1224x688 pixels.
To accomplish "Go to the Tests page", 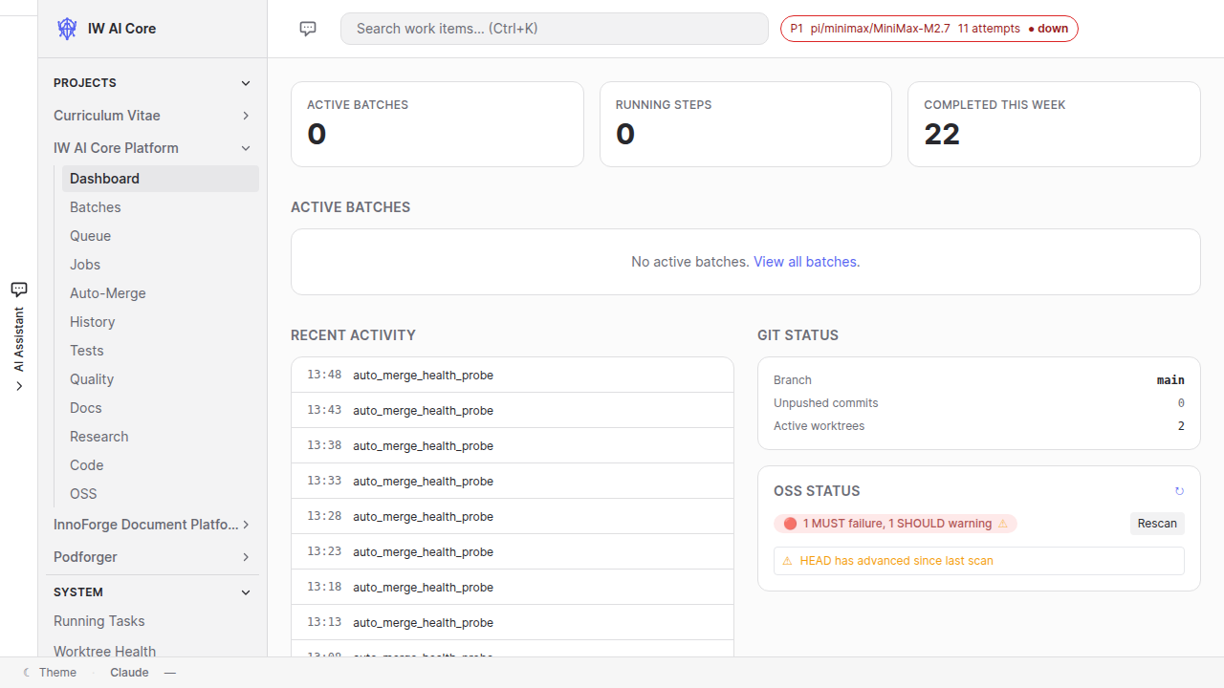I will tap(161, 351).
